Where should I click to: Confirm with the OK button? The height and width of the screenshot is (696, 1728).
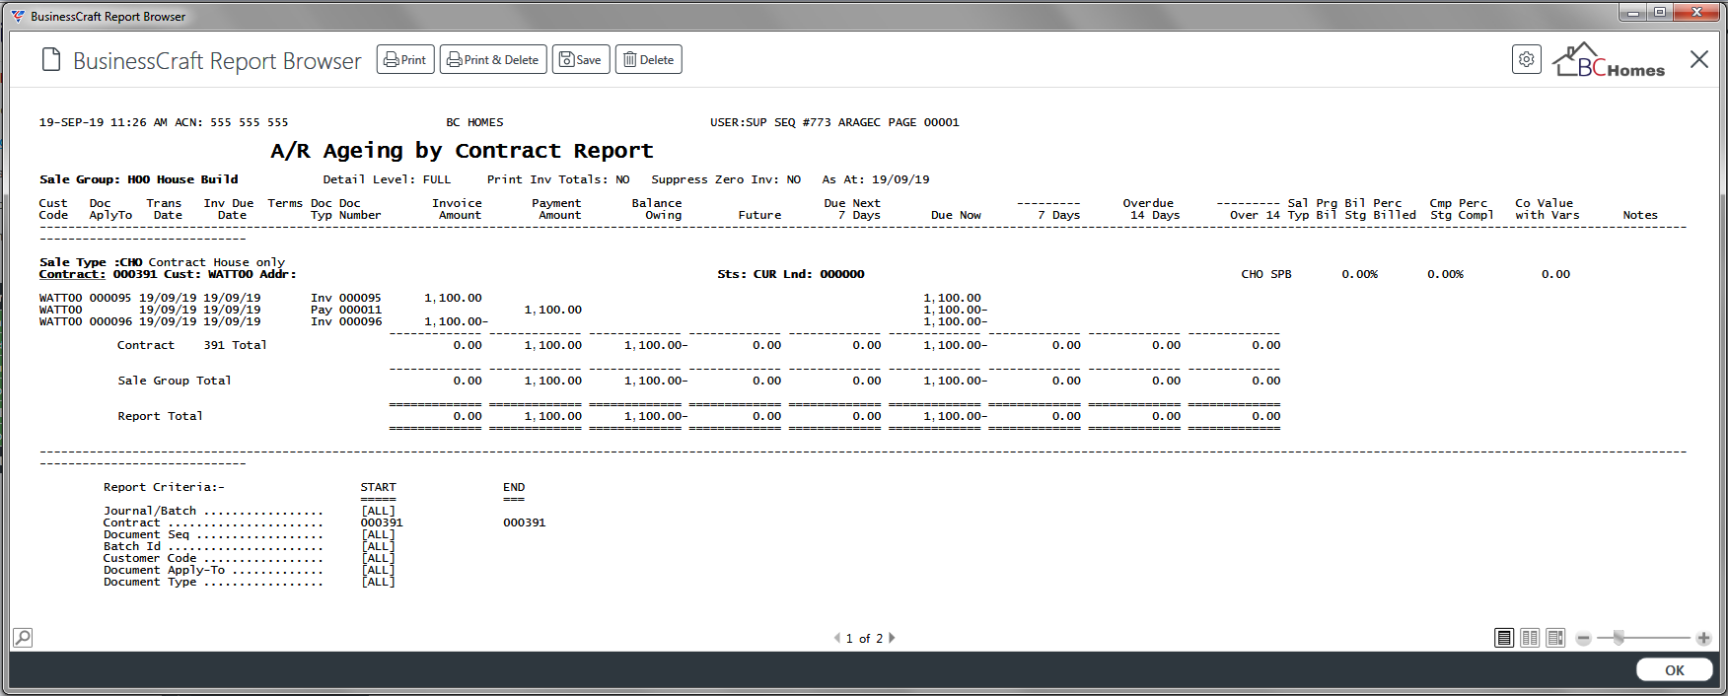point(1675,670)
